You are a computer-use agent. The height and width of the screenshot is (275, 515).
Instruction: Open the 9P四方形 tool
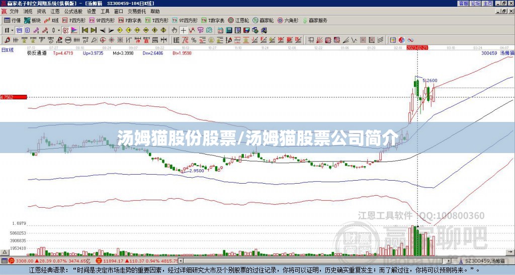point(102,20)
